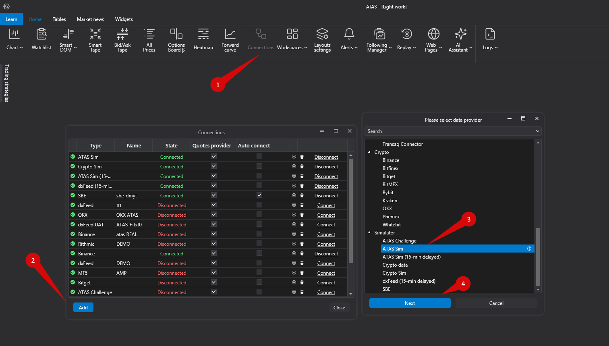Switch to the Tables tab
This screenshot has width=609, height=346.
(x=59, y=19)
